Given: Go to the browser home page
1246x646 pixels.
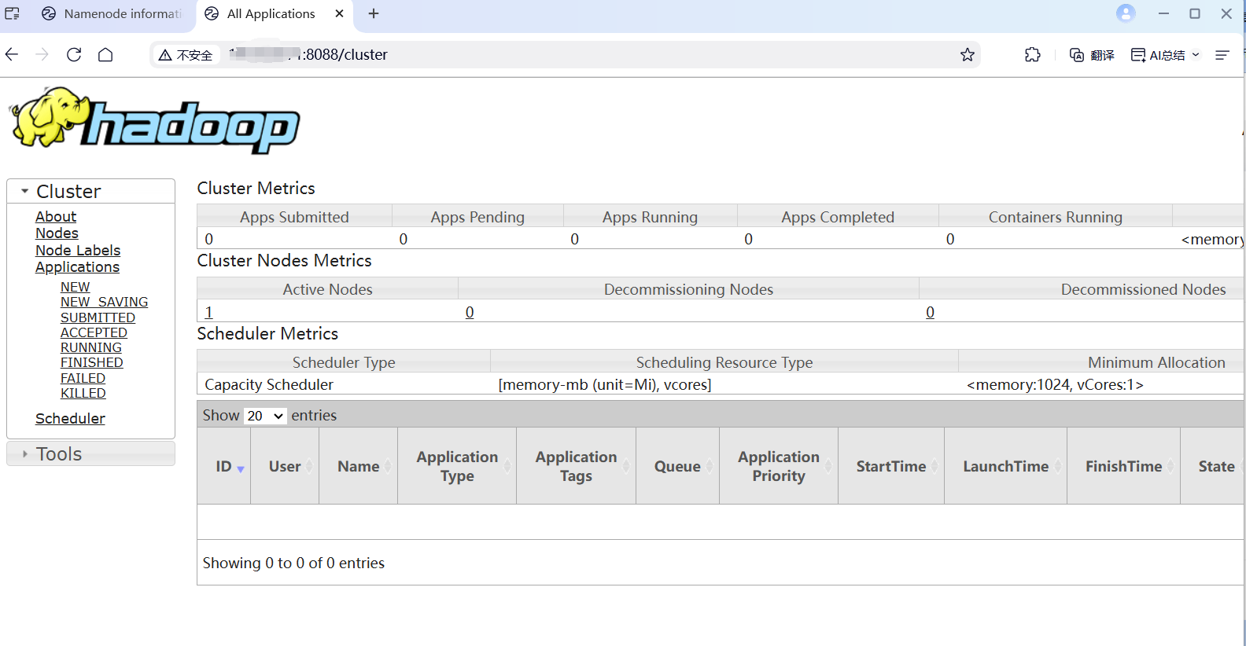Looking at the screenshot, I should pyautogui.click(x=105, y=54).
